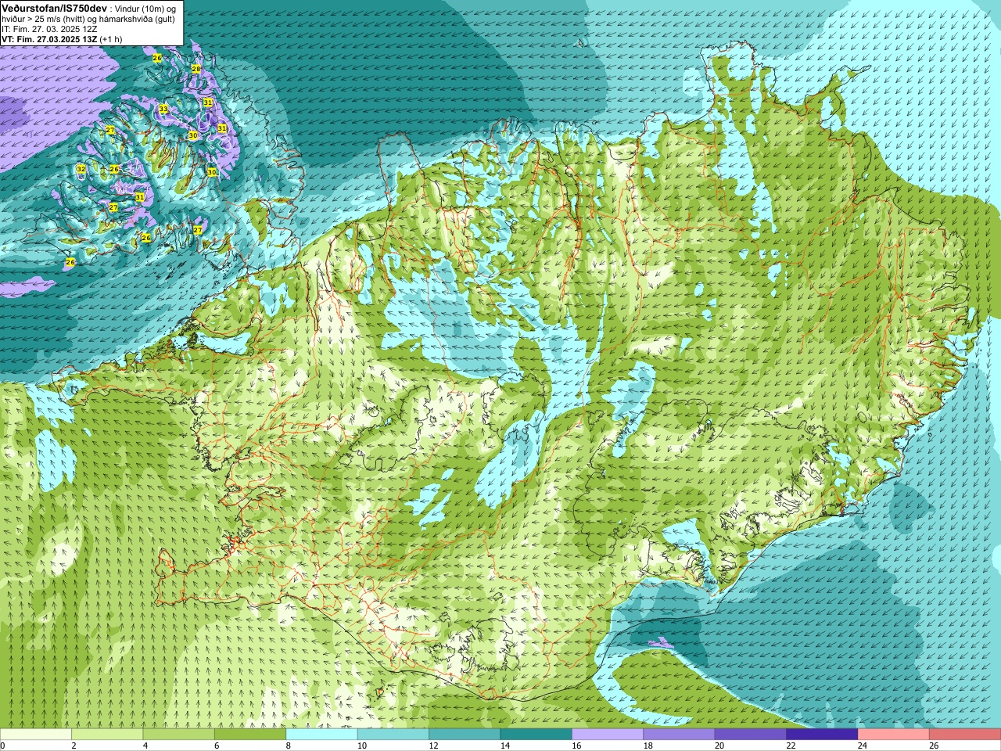The image size is (1001, 751).
Task: Click the legend scale label 0
Action: click(x=3, y=746)
